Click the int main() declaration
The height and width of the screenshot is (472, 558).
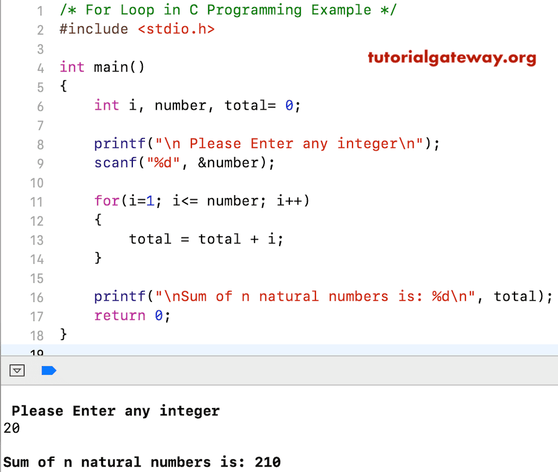pyautogui.click(x=101, y=67)
